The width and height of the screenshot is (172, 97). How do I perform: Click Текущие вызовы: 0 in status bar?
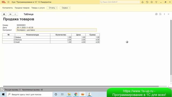pyautogui.click(x=12, y=90)
